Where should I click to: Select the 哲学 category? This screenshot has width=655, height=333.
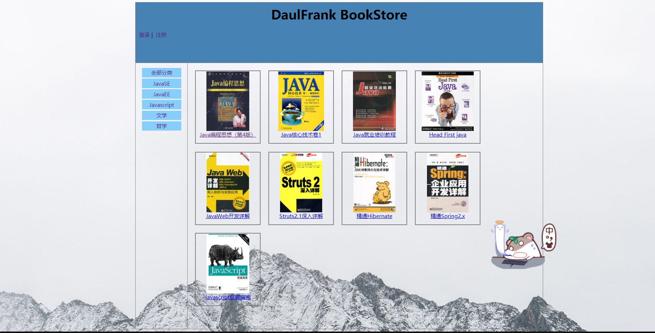(x=161, y=126)
